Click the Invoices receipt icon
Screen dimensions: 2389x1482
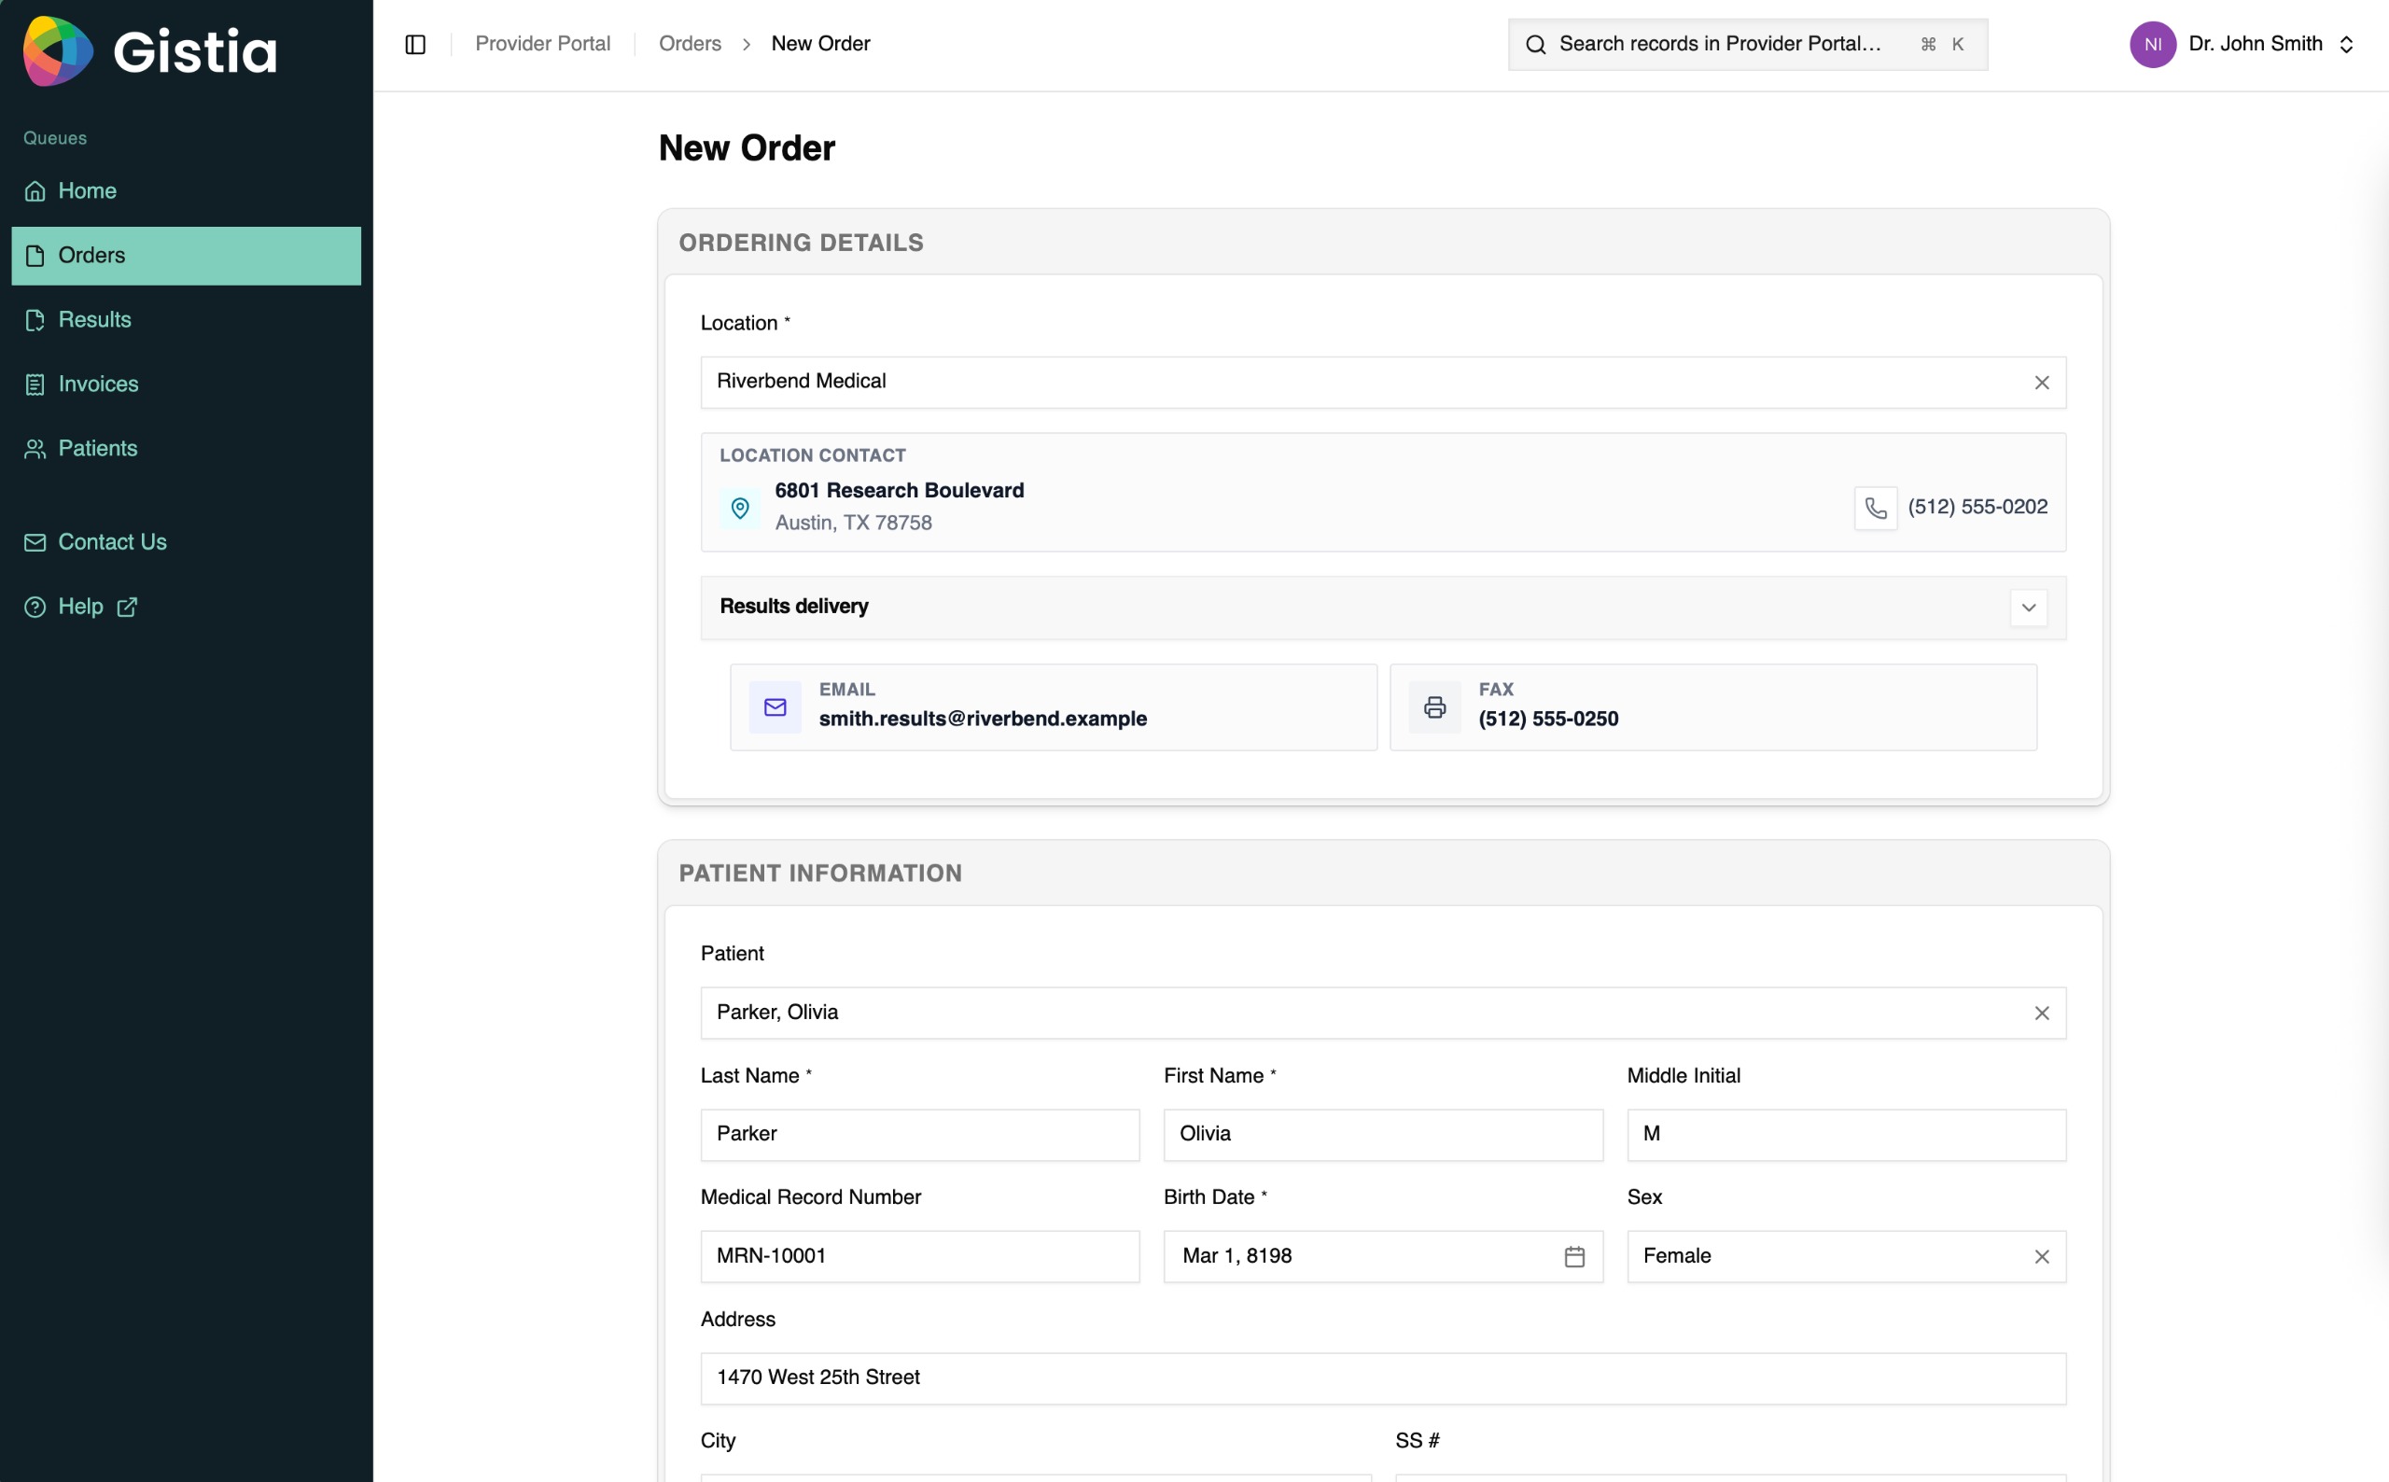point(35,384)
